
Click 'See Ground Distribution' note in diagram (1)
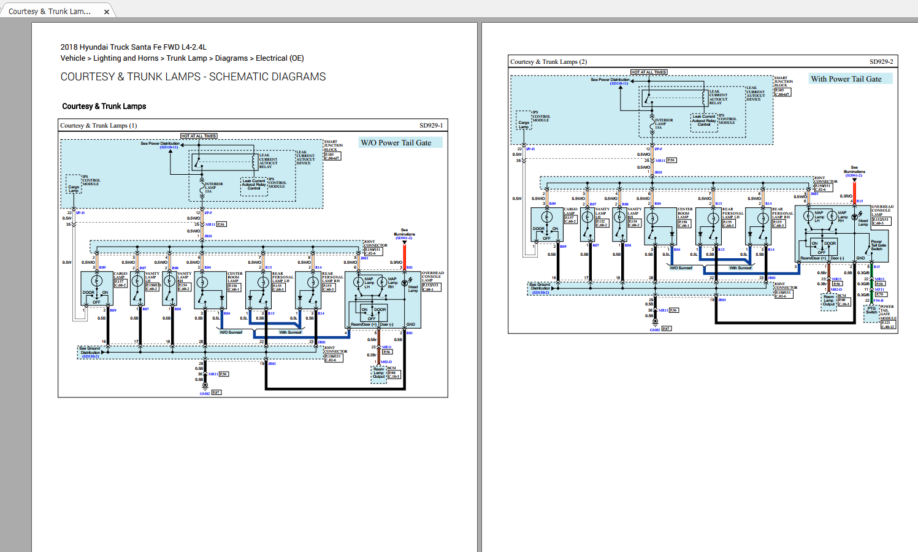(90, 350)
